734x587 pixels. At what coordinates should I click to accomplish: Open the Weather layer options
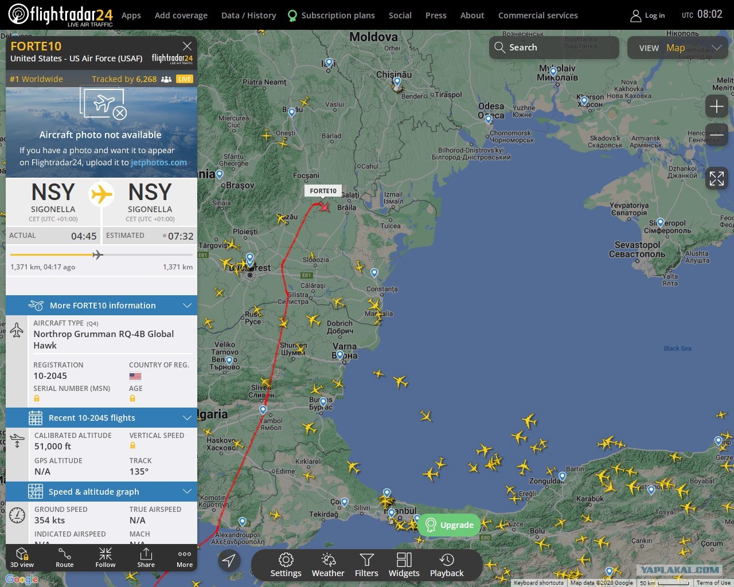tap(328, 565)
